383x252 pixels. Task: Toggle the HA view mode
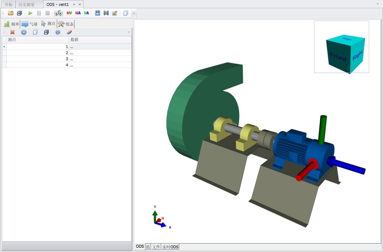[x=78, y=13]
